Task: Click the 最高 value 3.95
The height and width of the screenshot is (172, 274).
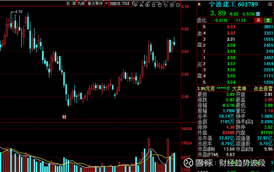Action: click(x=268, y=100)
